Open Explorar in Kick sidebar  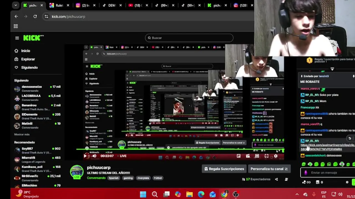[28, 59]
